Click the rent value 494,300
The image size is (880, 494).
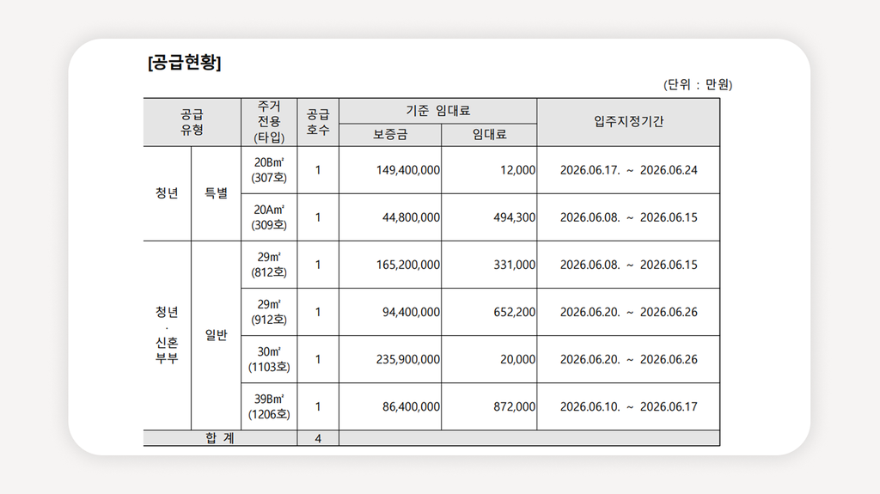514,217
